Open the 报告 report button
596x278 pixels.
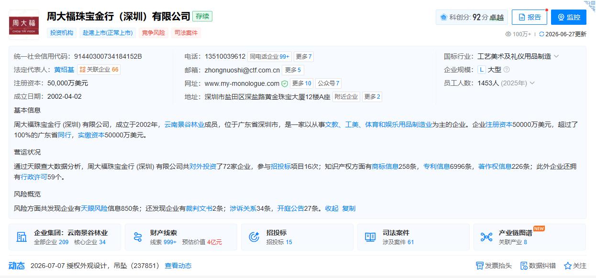(529, 17)
